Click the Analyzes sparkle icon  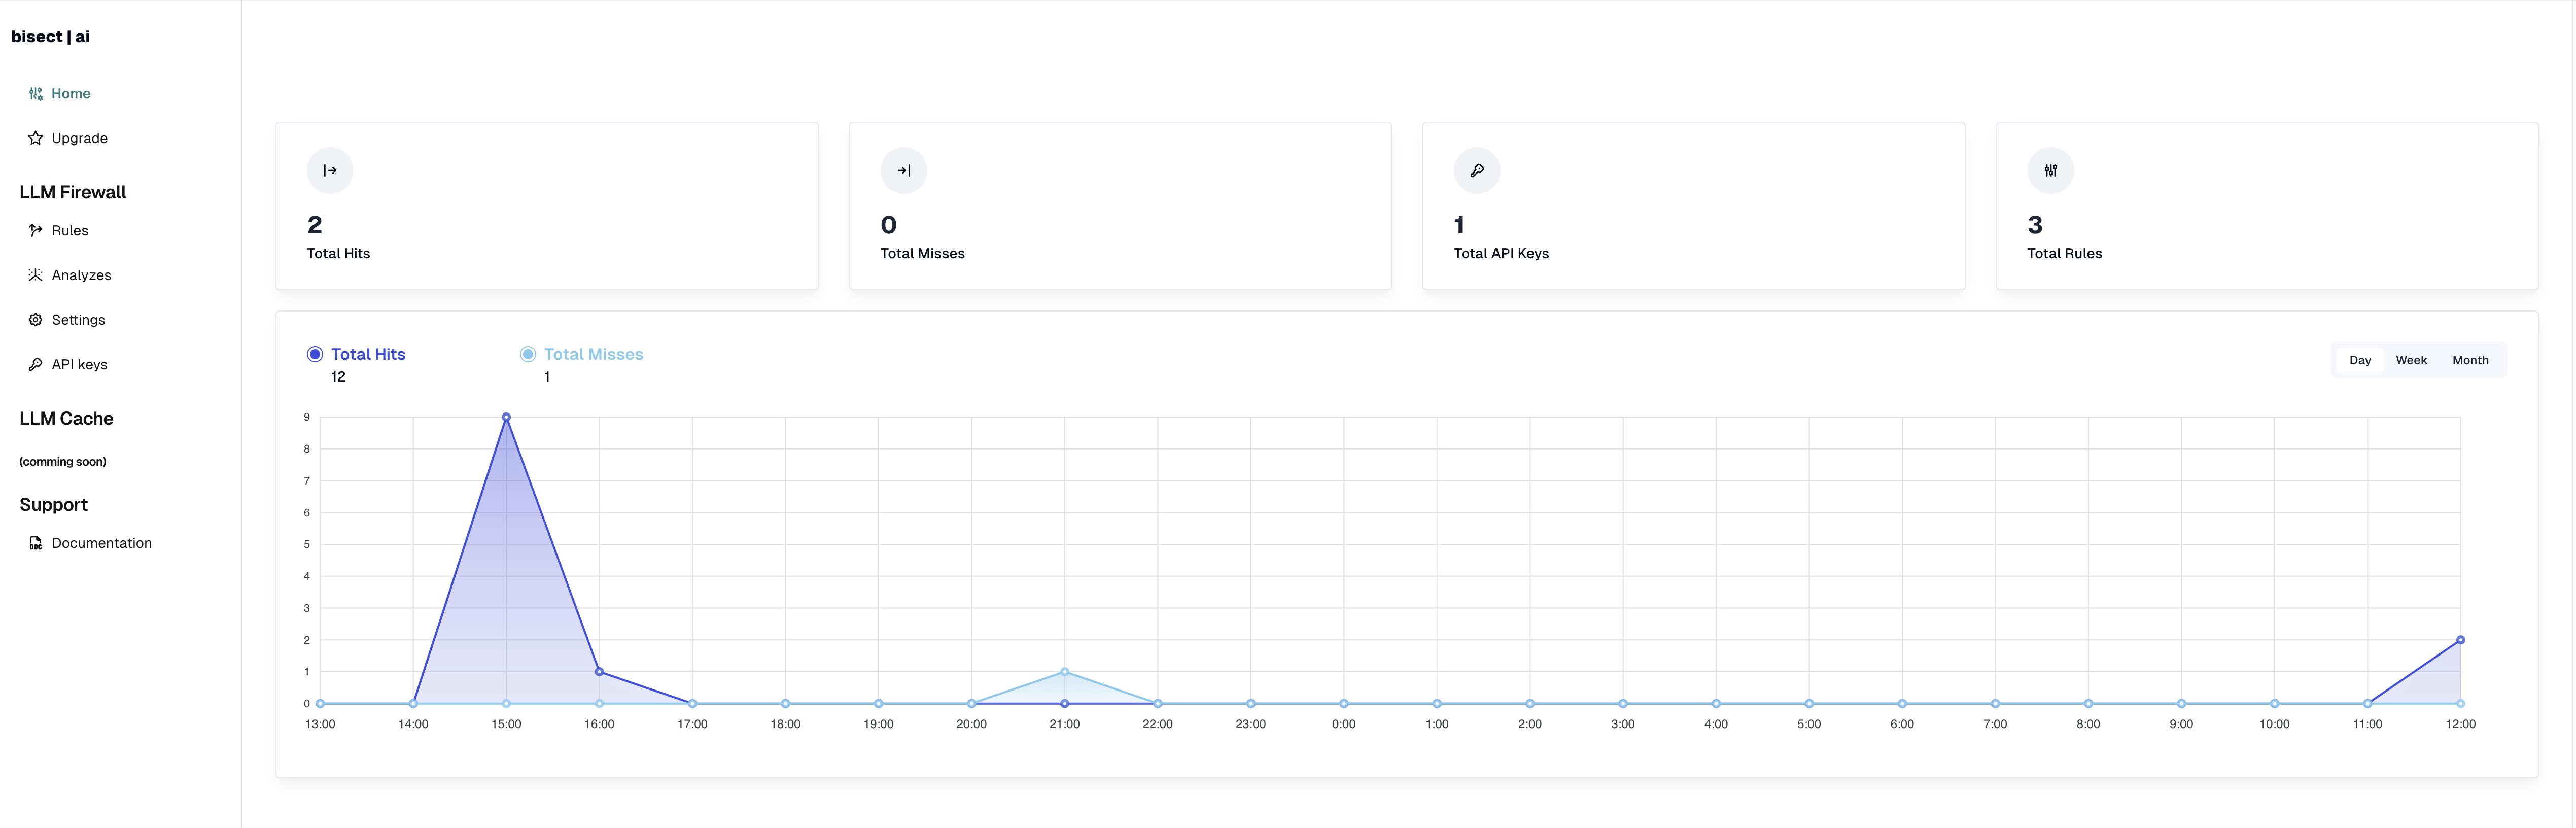click(36, 275)
